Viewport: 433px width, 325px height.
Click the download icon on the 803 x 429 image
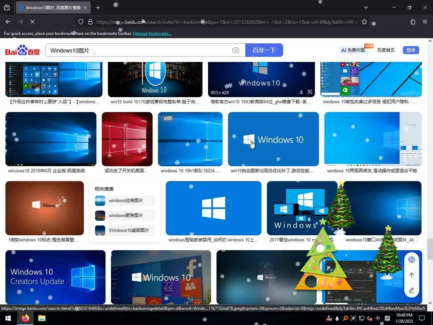[x=301, y=92]
